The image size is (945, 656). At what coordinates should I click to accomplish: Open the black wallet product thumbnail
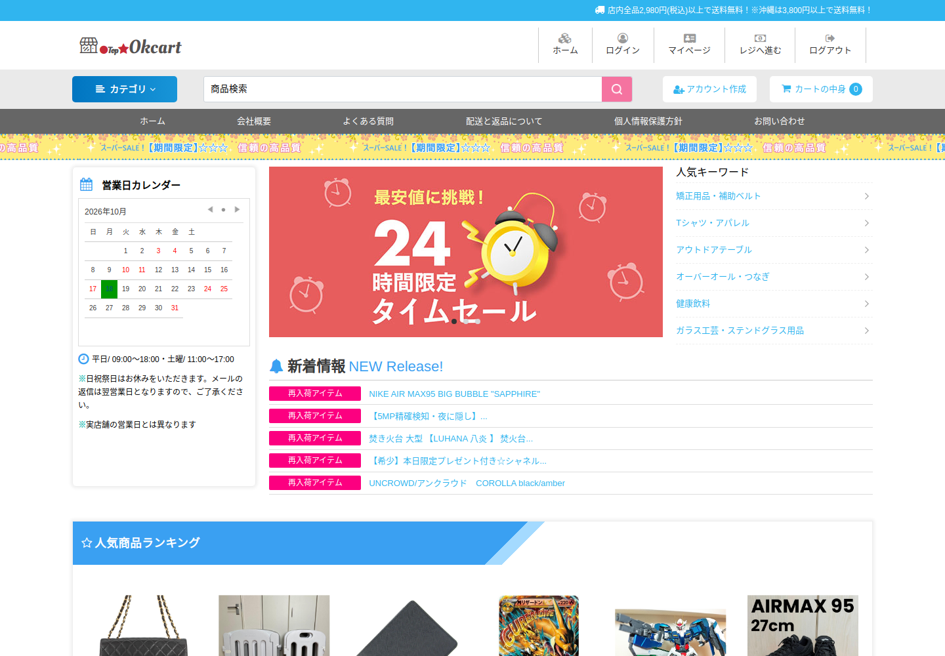click(407, 627)
